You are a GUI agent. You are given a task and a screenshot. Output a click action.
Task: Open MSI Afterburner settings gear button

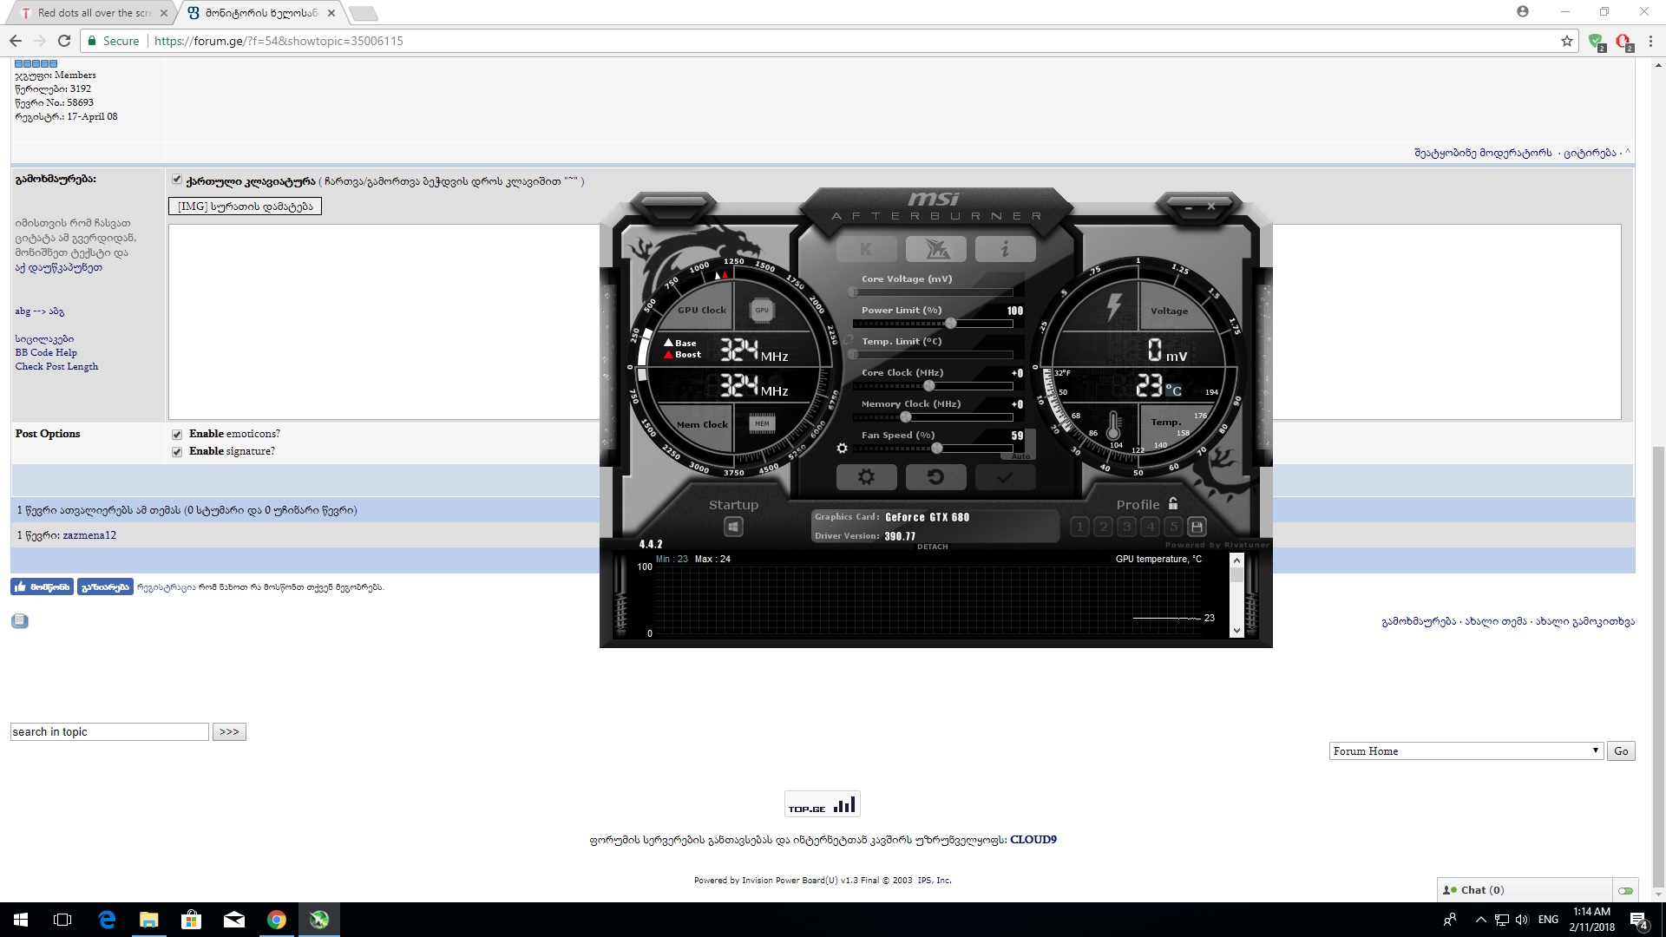tap(866, 477)
